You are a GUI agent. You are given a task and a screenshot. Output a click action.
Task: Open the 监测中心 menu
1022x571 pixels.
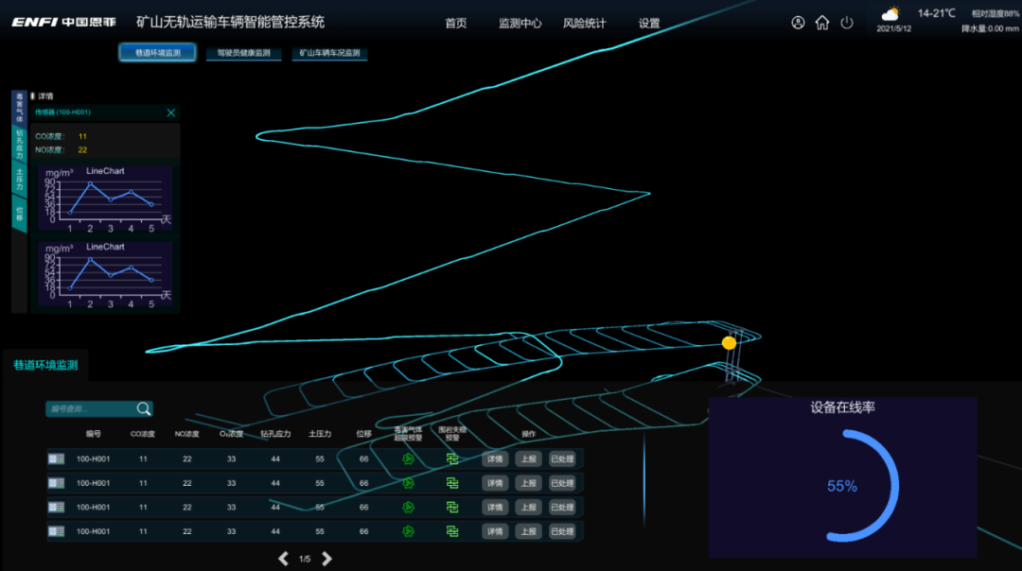click(520, 24)
